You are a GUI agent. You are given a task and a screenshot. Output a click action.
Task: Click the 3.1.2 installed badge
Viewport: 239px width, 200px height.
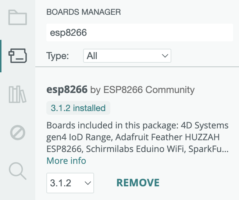point(78,108)
